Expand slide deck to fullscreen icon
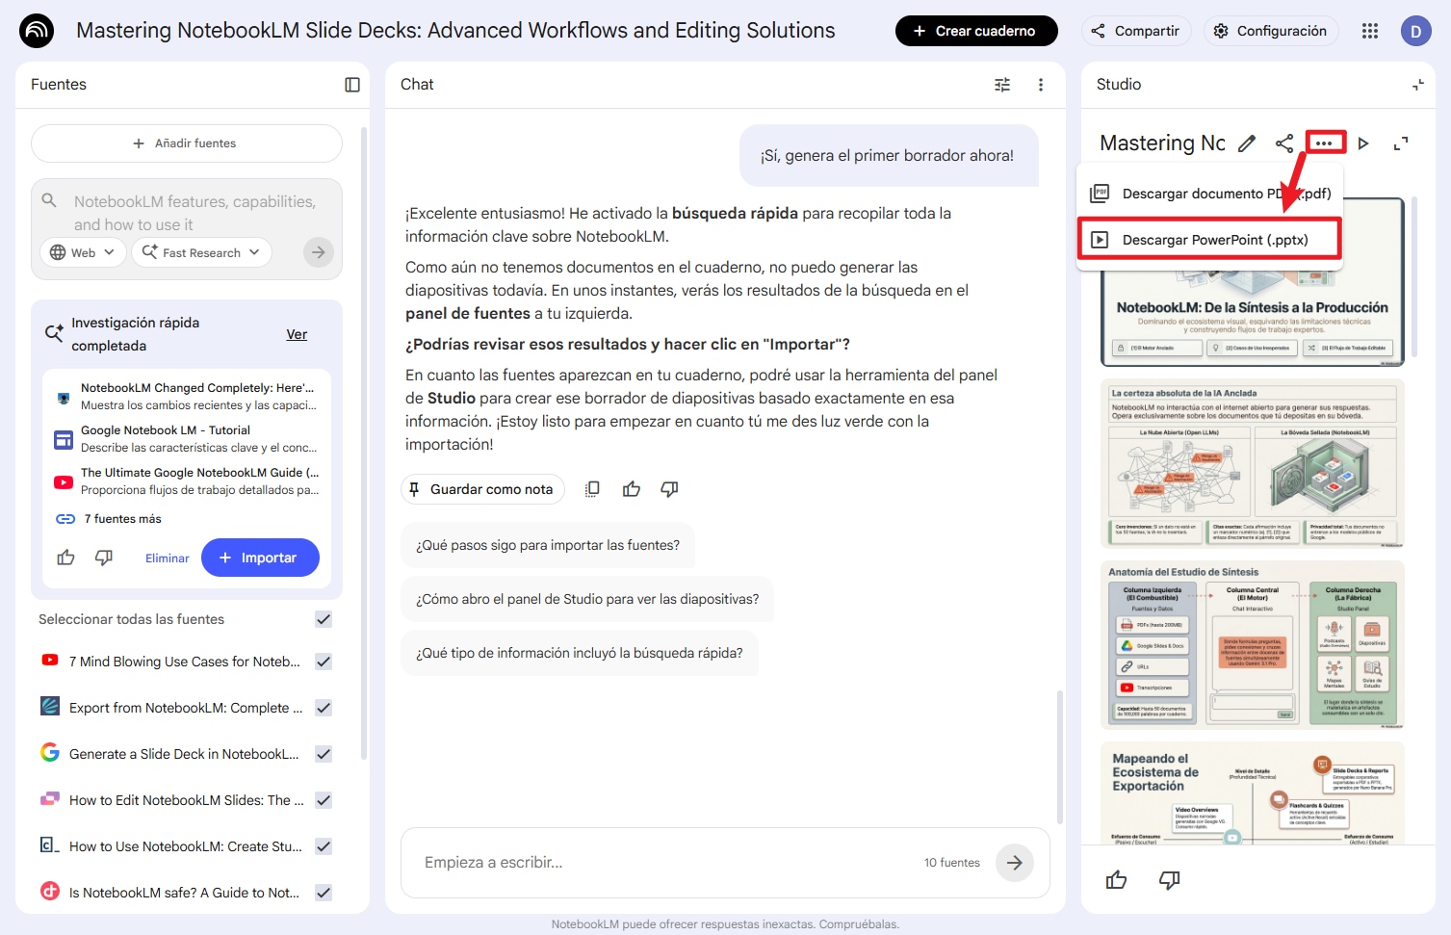The image size is (1451, 935). coord(1401,143)
